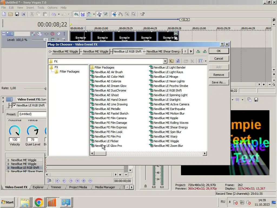Screen dimensions: 277x208
Task: Click the Cut scissors icon
Action: click(x=32, y=14)
